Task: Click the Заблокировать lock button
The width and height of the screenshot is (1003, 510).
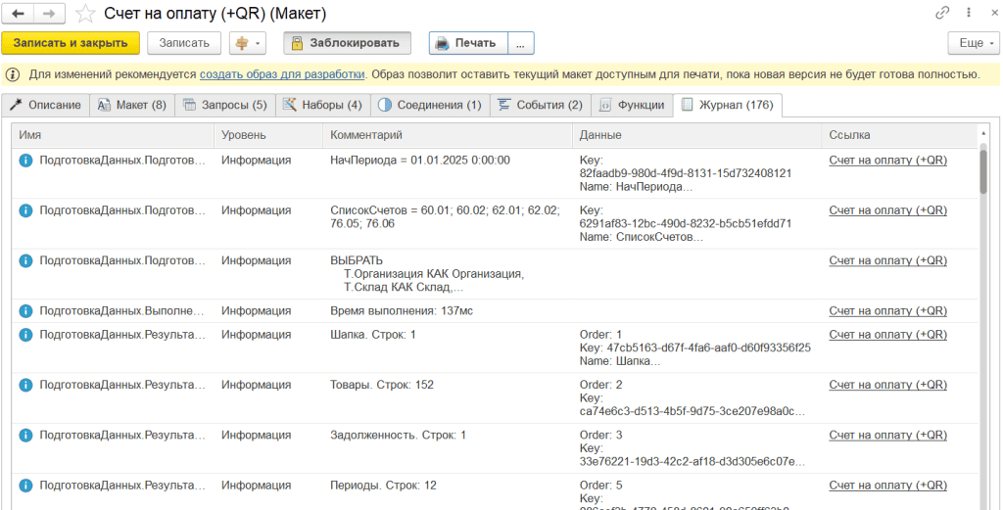Action: click(348, 43)
